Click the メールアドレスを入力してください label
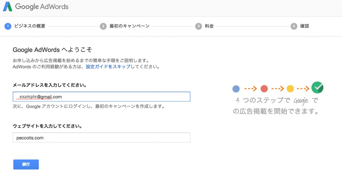The width and height of the screenshot is (342, 178). pyautogui.click(x=50, y=85)
